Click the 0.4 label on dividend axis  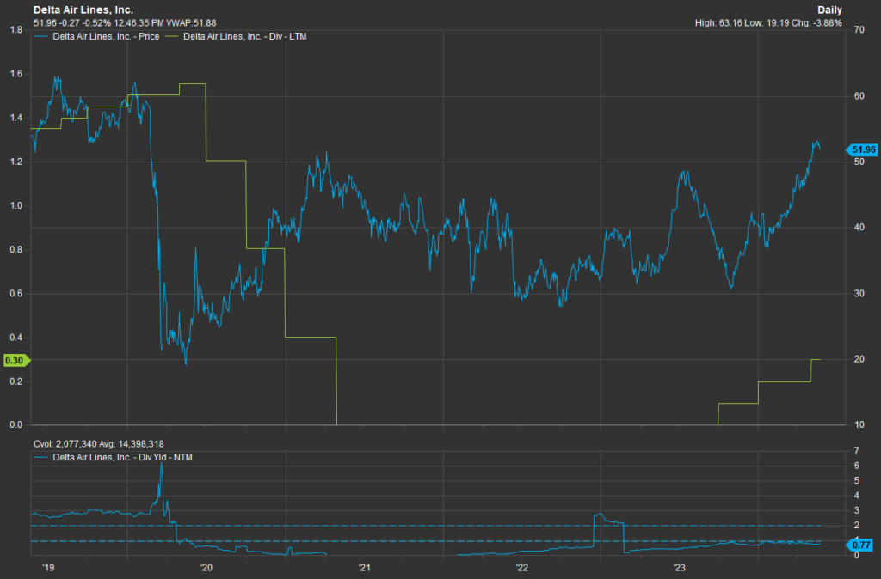(x=16, y=338)
